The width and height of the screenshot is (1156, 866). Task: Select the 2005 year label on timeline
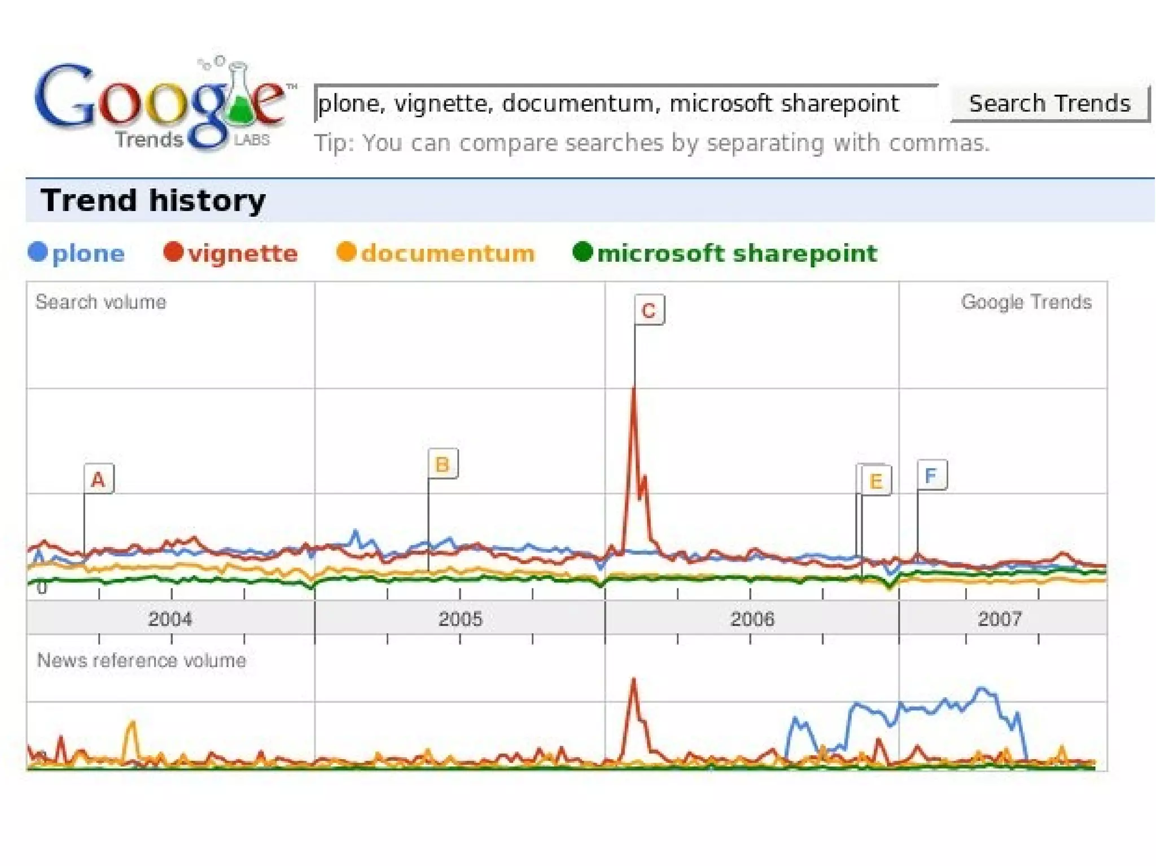[x=460, y=619]
